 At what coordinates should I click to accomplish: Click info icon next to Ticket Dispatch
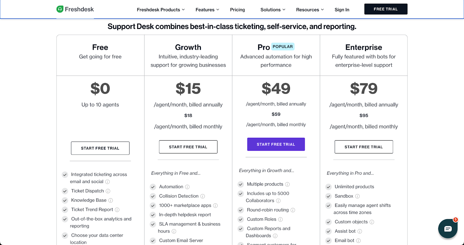tap(108, 191)
